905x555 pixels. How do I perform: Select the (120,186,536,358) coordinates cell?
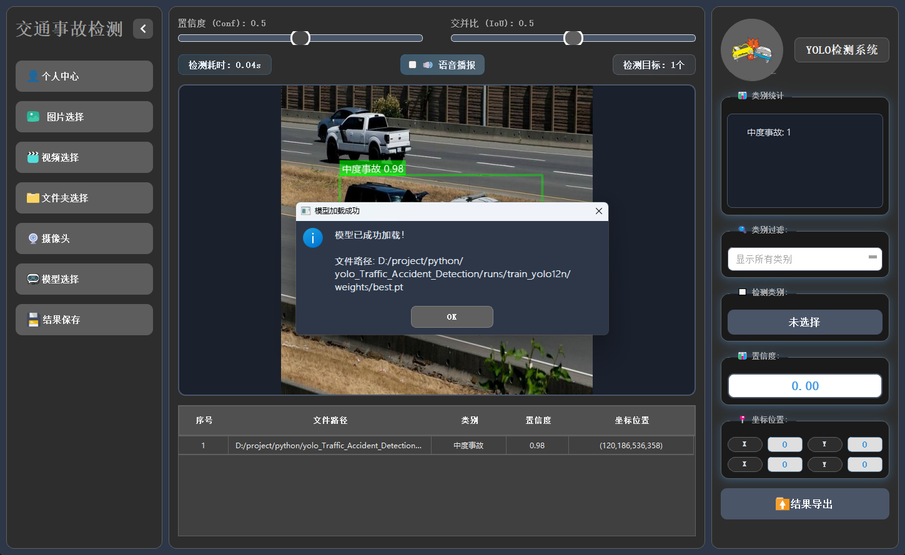click(x=631, y=445)
